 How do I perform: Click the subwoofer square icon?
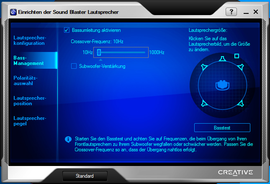[x=237, y=56]
